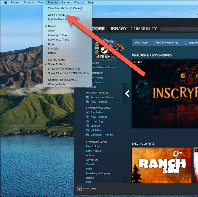The width and height of the screenshot is (198, 197).
Task: Open the Ranch Sim special offer
Action: tap(161, 165)
